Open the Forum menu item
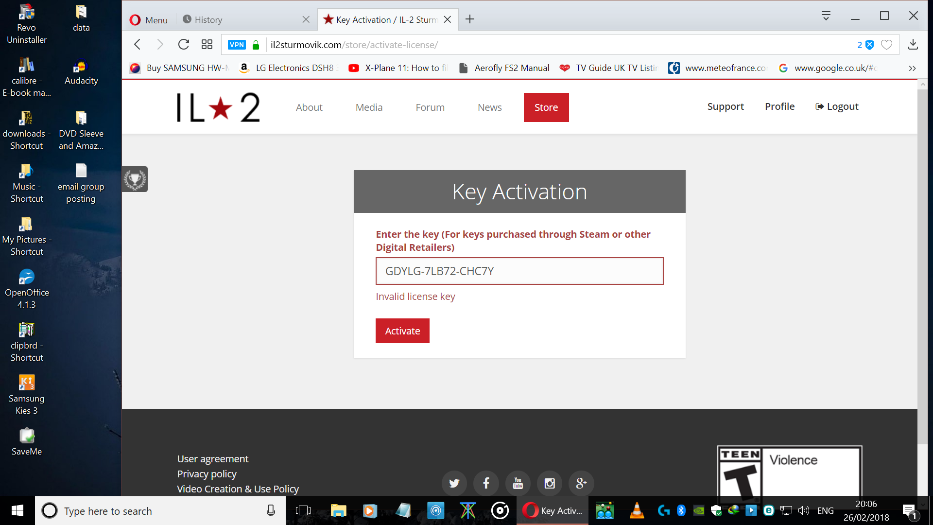 click(430, 107)
